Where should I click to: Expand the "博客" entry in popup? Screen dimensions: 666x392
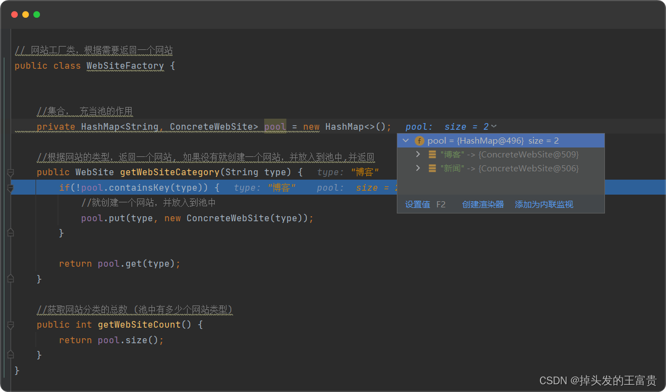[418, 154]
